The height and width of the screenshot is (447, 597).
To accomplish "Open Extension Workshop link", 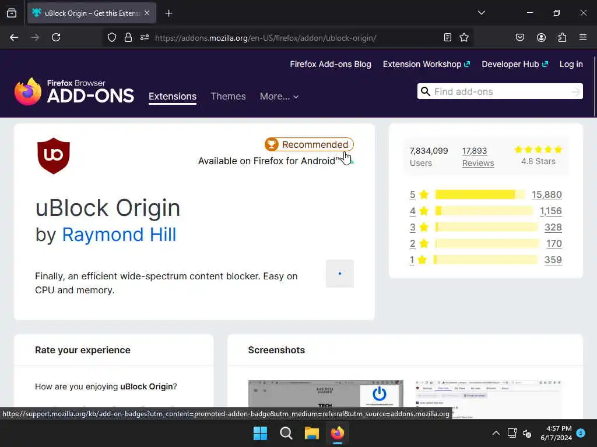I will pyautogui.click(x=426, y=64).
